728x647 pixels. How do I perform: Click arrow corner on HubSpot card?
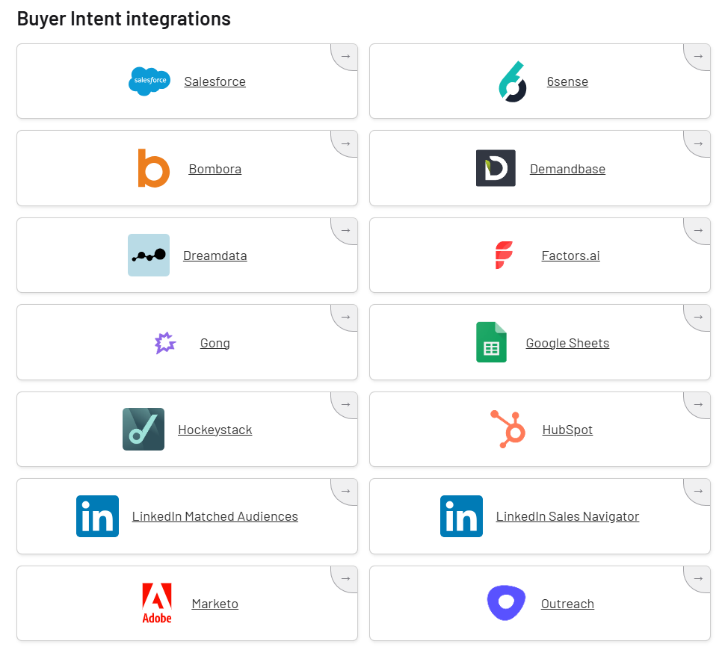(x=698, y=404)
